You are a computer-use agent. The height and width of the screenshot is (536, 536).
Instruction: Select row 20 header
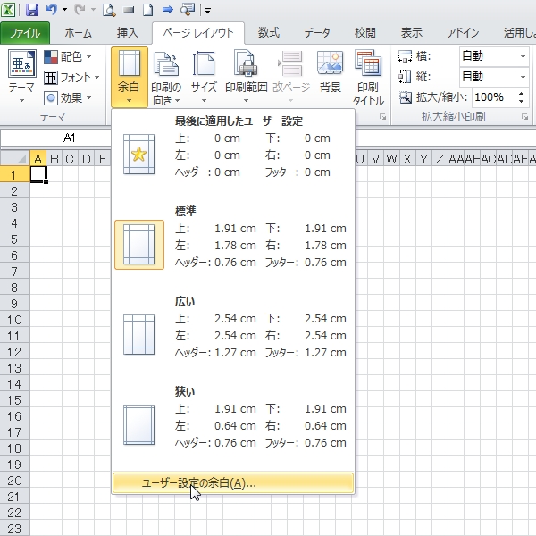(x=14, y=481)
